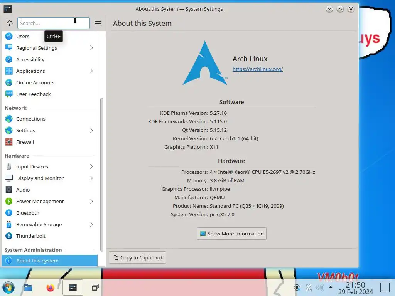Select User Feedback icon
The image size is (395, 296).
[x=9, y=94]
